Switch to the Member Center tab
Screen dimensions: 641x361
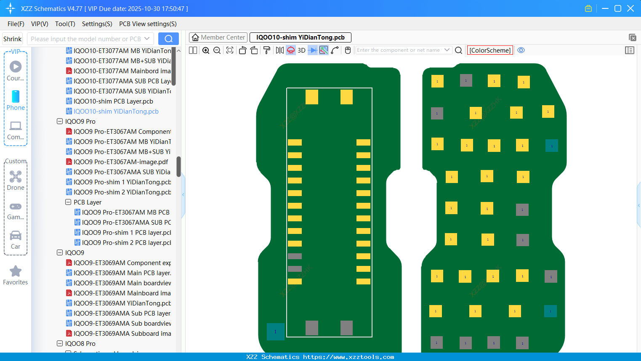218,37
